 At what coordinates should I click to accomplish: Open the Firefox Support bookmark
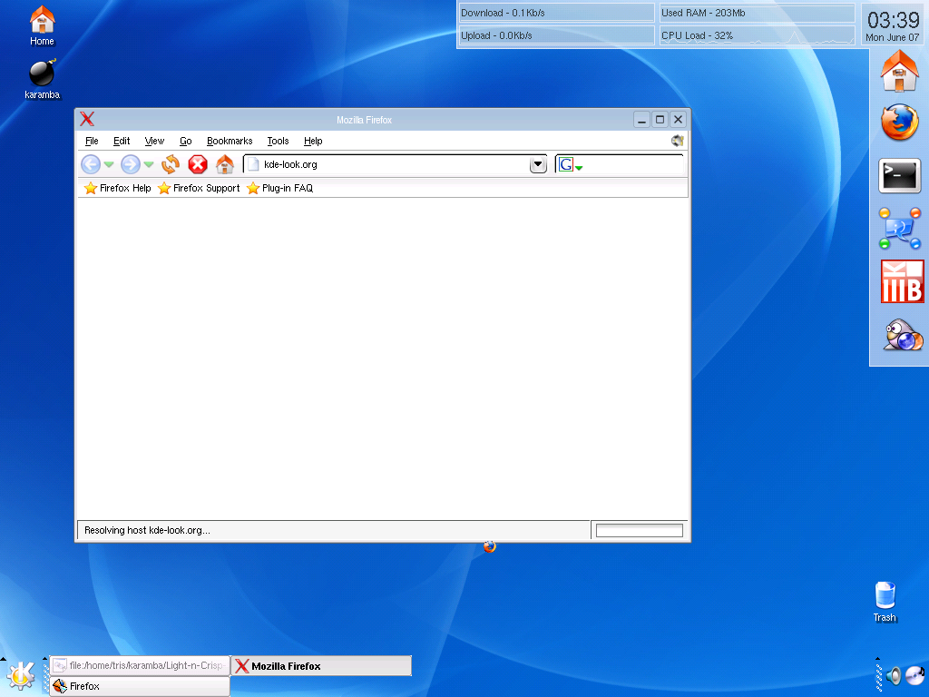coord(199,188)
